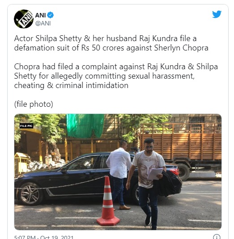Visit the @ANI handle
This screenshot has width=234, height=239.
pos(43,24)
